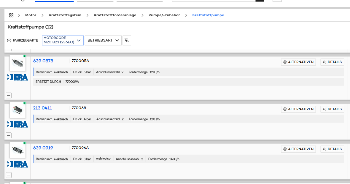Open the ERA brand logo for 639 0878
Screen dimensions: 350x184
tap(17, 77)
